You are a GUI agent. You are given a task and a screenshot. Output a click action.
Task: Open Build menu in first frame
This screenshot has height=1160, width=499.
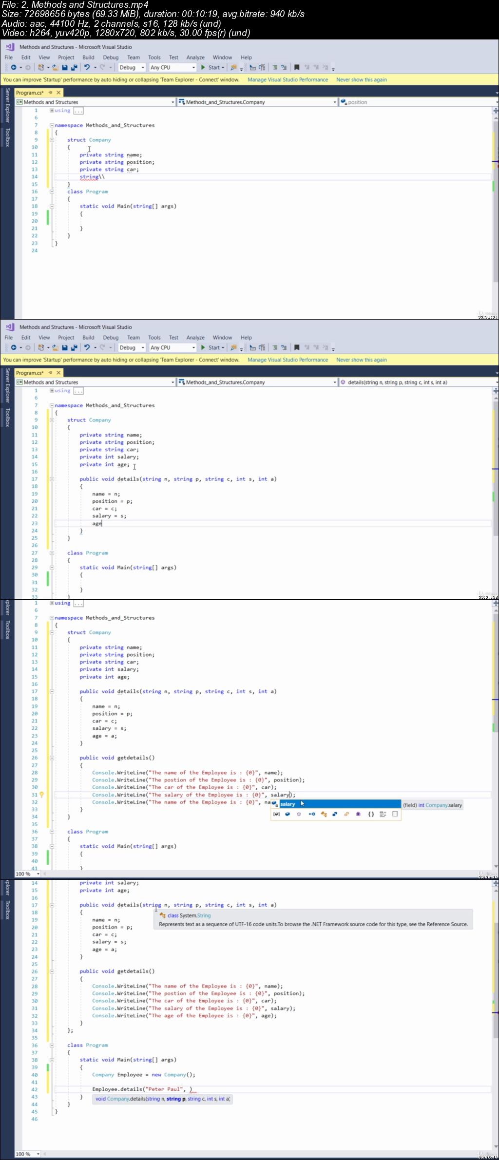pyautogui.click(x=88, y=57)
